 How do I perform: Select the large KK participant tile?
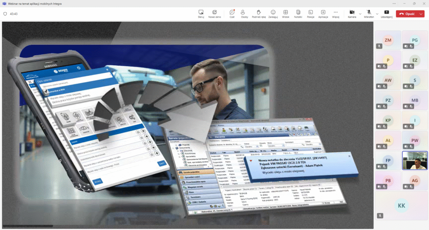(401, 206)
